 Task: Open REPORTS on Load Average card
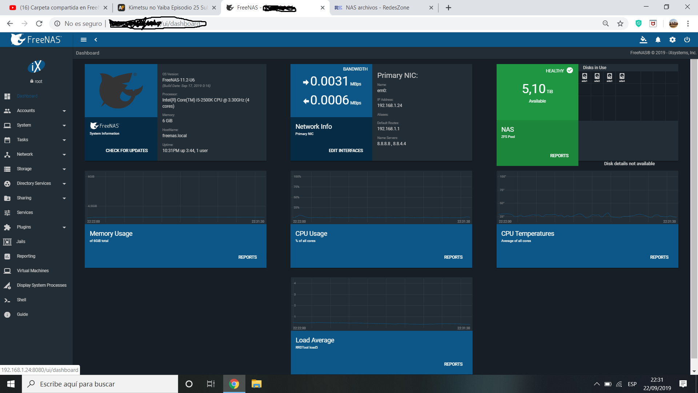coord(453,364)
